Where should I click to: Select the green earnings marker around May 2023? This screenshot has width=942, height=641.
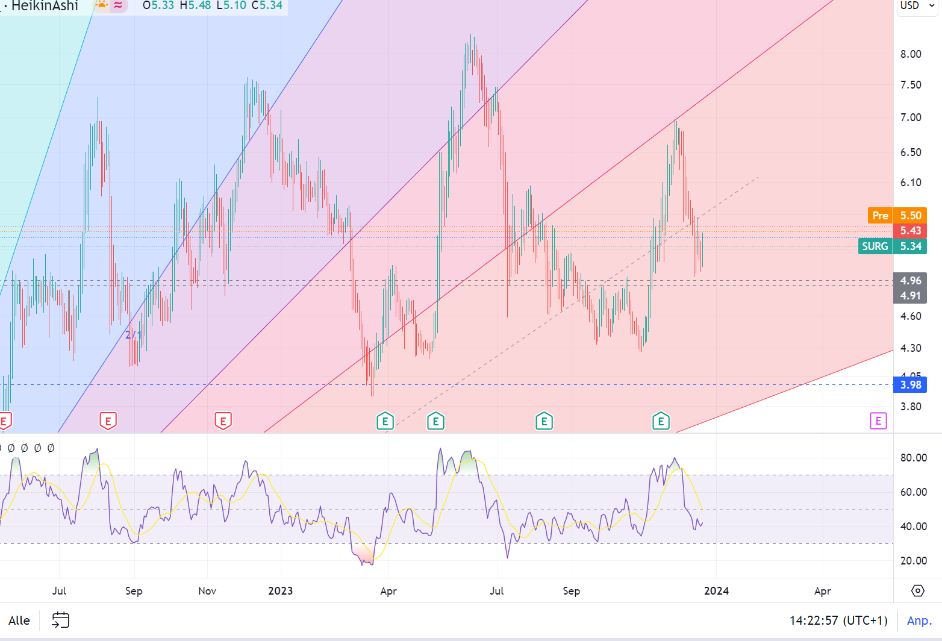[435, 421]
